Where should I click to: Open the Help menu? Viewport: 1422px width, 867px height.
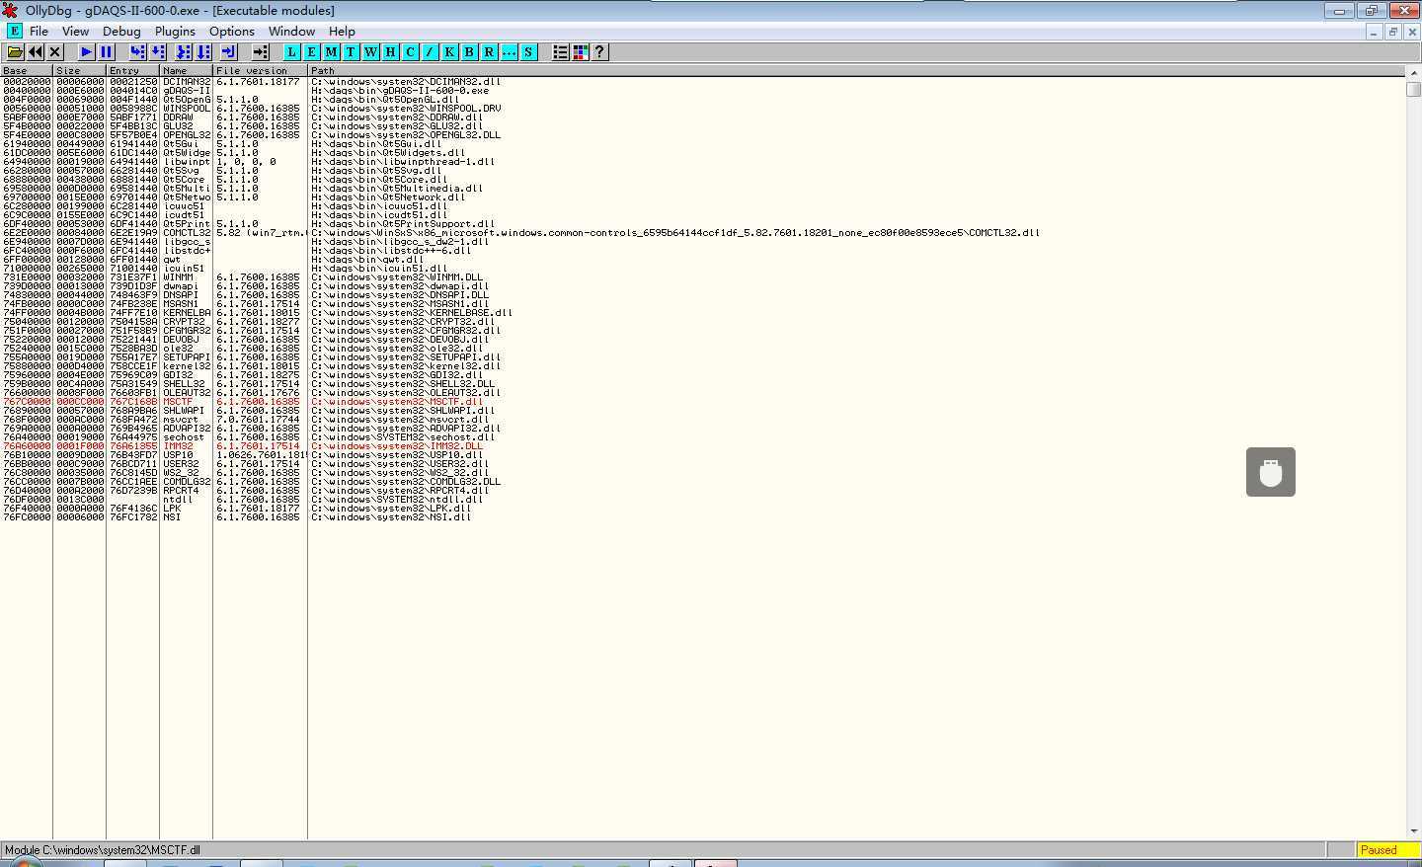tap(342, 31)
